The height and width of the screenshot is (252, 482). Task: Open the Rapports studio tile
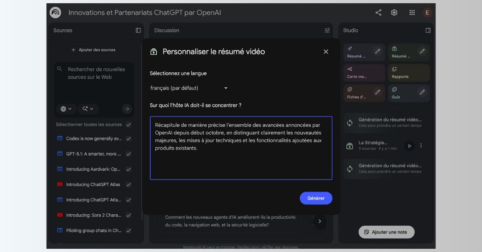click(x=408, y=73)
